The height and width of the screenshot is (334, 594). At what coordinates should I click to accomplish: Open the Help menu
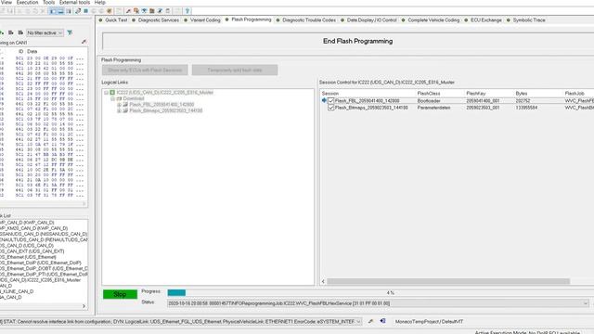[x=100, y=2]
